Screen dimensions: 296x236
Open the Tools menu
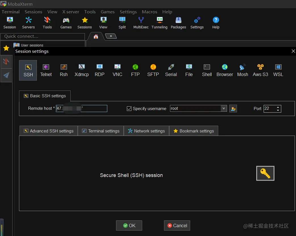coord(90,12)
